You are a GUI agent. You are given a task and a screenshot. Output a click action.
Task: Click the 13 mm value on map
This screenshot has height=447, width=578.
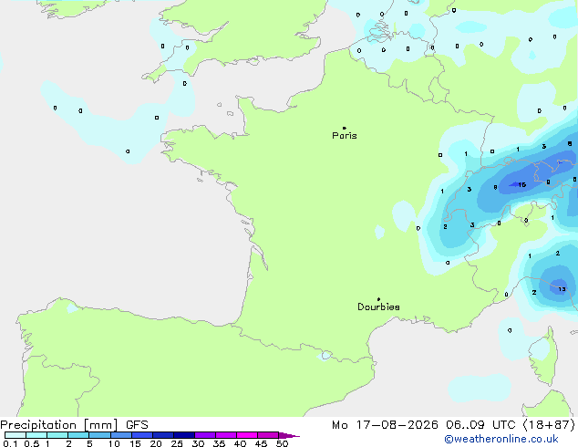pos(562,289)
